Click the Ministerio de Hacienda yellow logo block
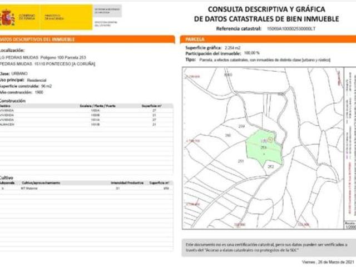Image resolution: width=356 pixels, height=267 pixels. (x=67, y=17)
